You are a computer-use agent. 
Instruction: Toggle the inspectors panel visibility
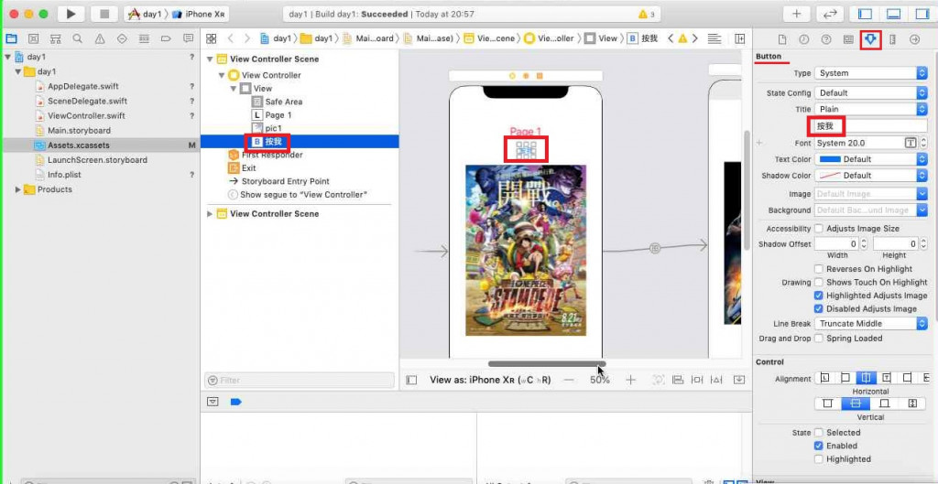[x=922, y=14]
